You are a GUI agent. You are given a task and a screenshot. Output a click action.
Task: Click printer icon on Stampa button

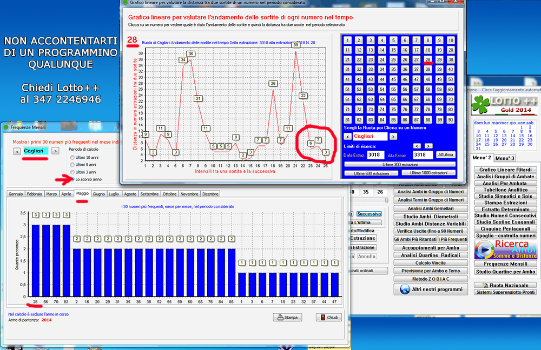coord(280,317)
